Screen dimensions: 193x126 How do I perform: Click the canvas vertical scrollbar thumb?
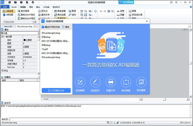click(190, 63)
